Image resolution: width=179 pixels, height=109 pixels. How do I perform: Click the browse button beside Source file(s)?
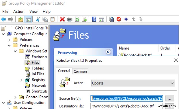[169, 98]
